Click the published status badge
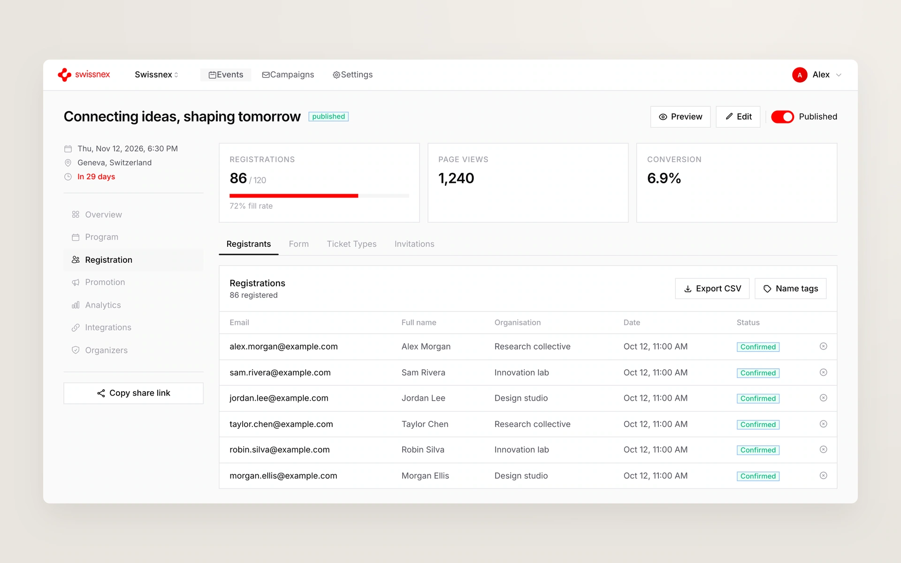The width and height of the screenshot is (901, 563). [328, 116]
